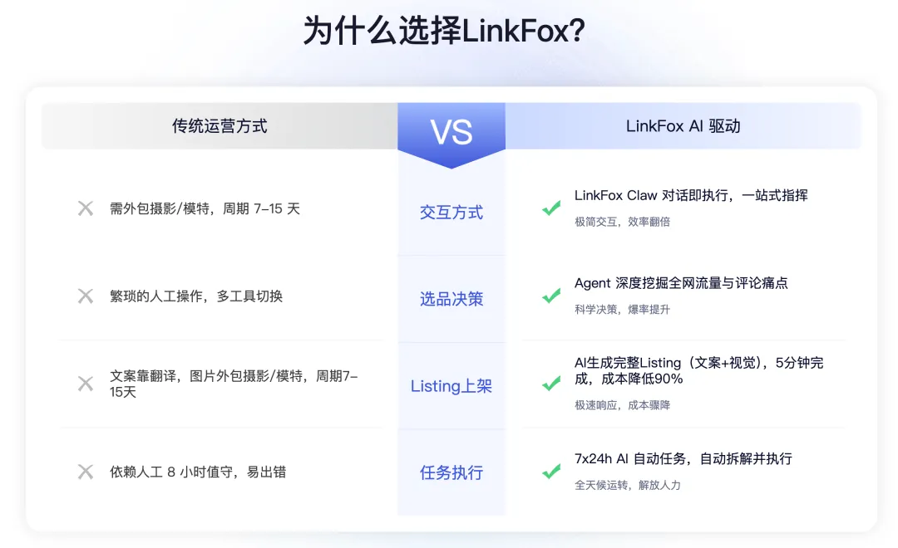Click the X icon beside 需外包摄影/模特
The image size is (898, 548).
click(86, 208)
